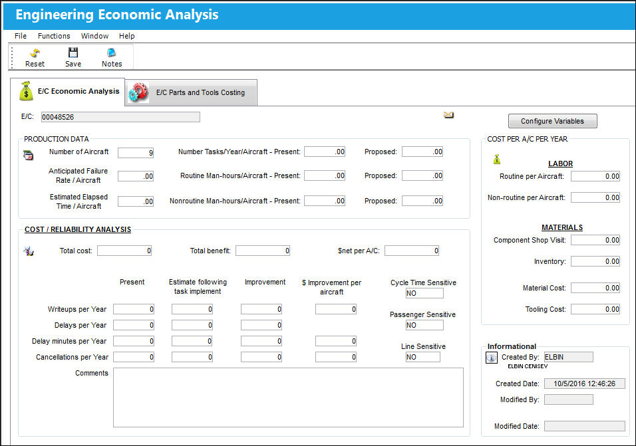Click the Passenger Sensitive NO field
The width and height of the screenshot is (636, 446).
pyautogui.click(x=424, y=325)
